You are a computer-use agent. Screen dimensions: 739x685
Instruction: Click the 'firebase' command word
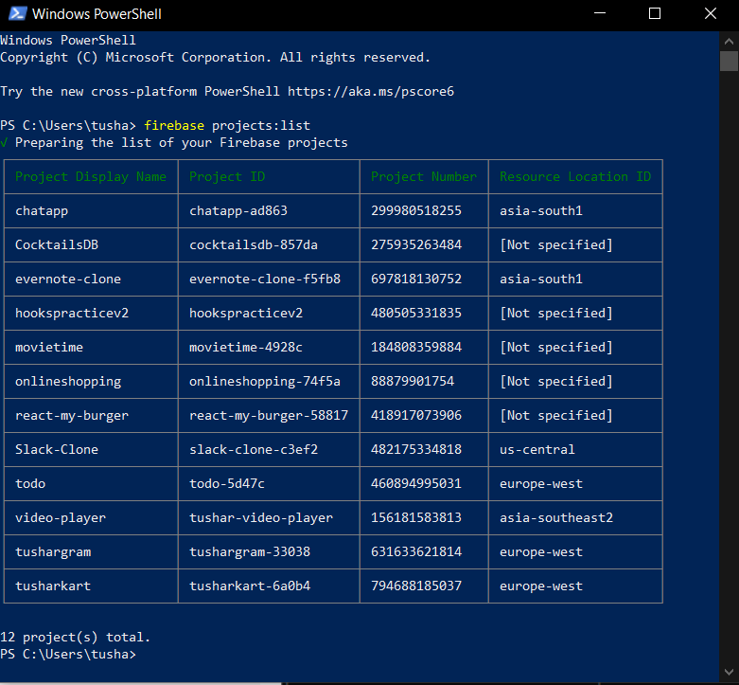click(x=174, y=125)
